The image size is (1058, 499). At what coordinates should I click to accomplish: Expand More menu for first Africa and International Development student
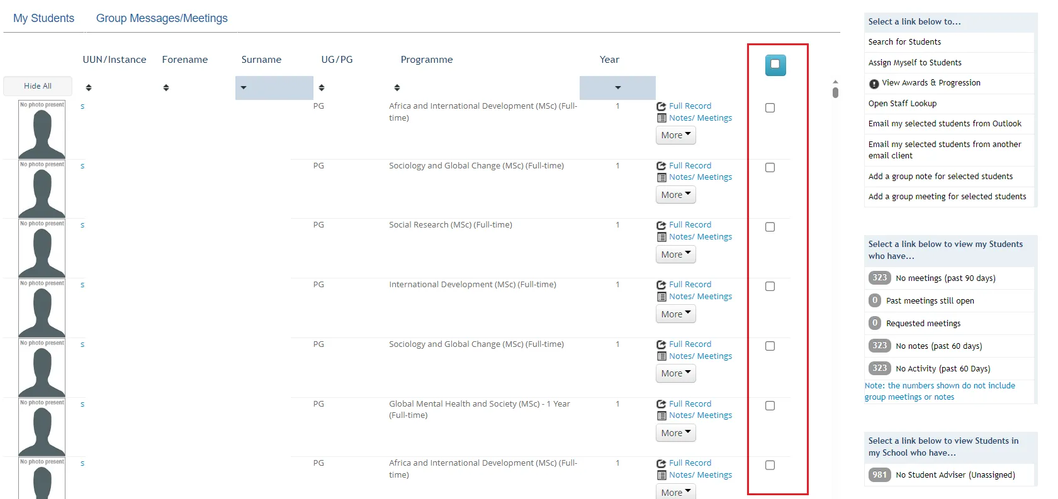(676, 135)
